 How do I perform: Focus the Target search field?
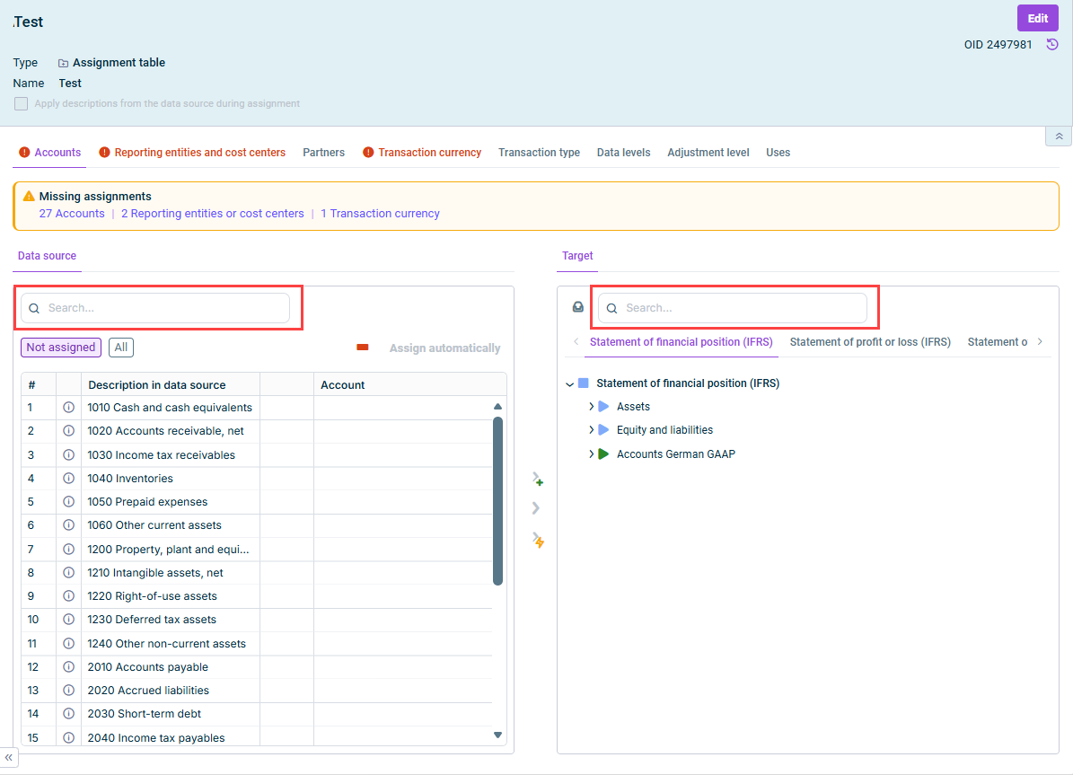coord(732,308)
